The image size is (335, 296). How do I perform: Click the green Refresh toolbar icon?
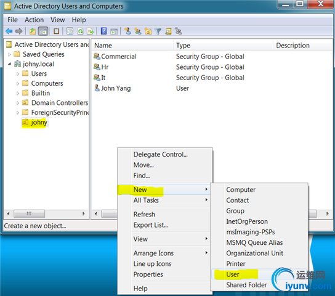[80, 31]
